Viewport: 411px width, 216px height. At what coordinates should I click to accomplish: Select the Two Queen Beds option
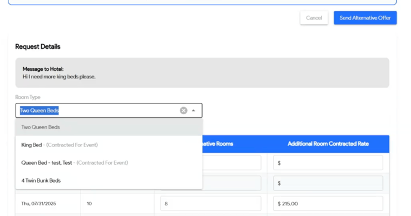(x=109, y=127)
